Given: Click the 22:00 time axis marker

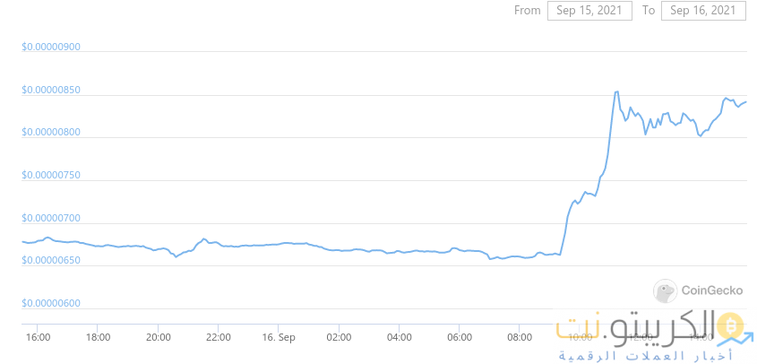Looking at the screenshot, I should tap(218, 336).
